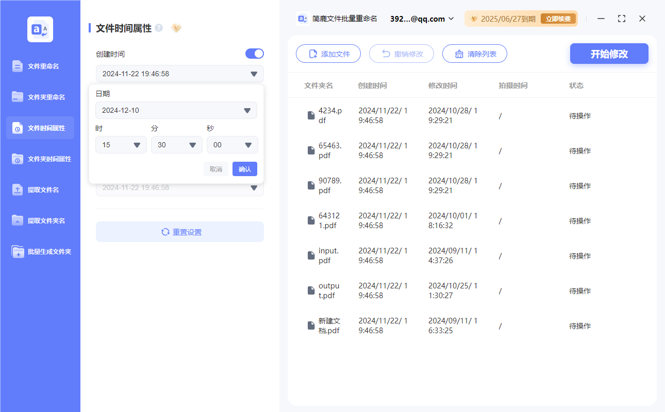
Task: Toggle the 创建时间 switch off
Action: pyautogui.click(x=254, y=54)
